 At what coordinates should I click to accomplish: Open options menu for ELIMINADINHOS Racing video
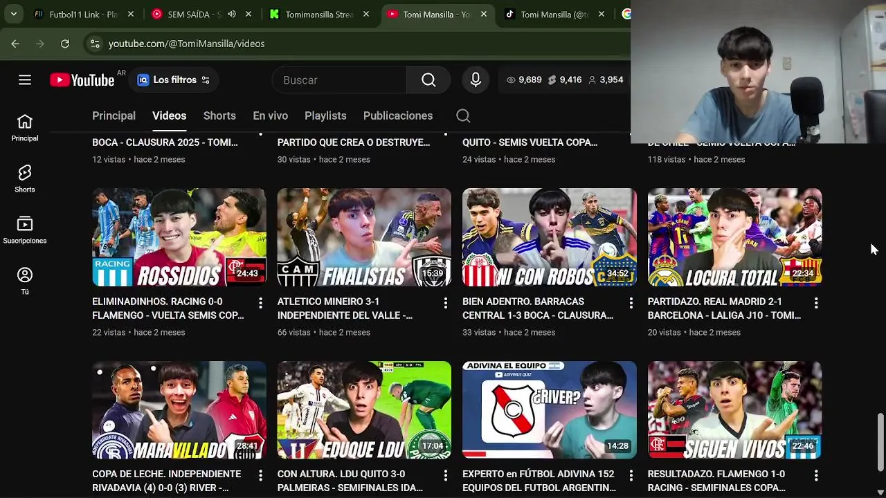[260, 303]
